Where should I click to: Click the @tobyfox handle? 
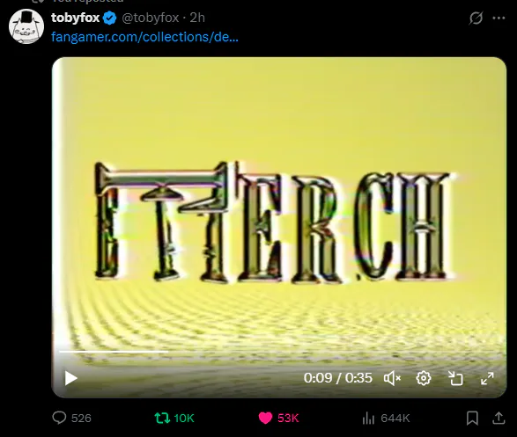point(151,18)
